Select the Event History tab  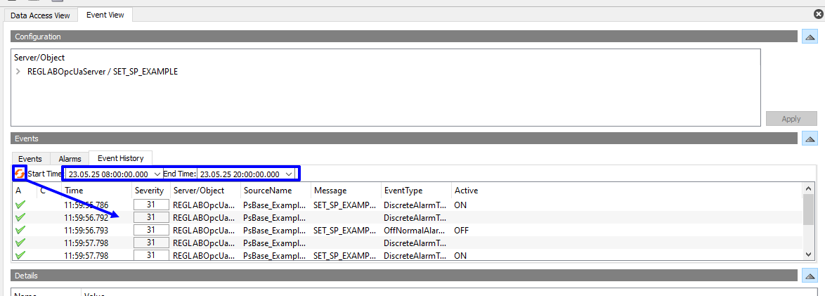121,158
